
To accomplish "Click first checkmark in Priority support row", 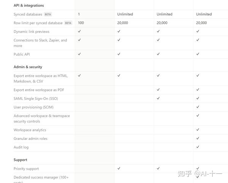I will 119,168.
